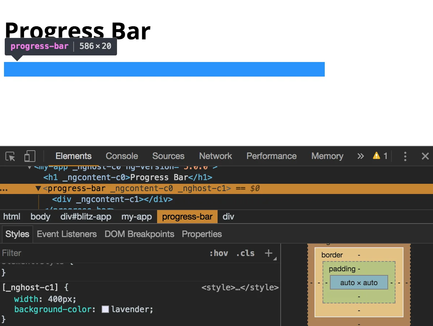The width and height of the screenshot is (433, 326).
Task: Click the Filter styles input field
Action: point(36,253)
